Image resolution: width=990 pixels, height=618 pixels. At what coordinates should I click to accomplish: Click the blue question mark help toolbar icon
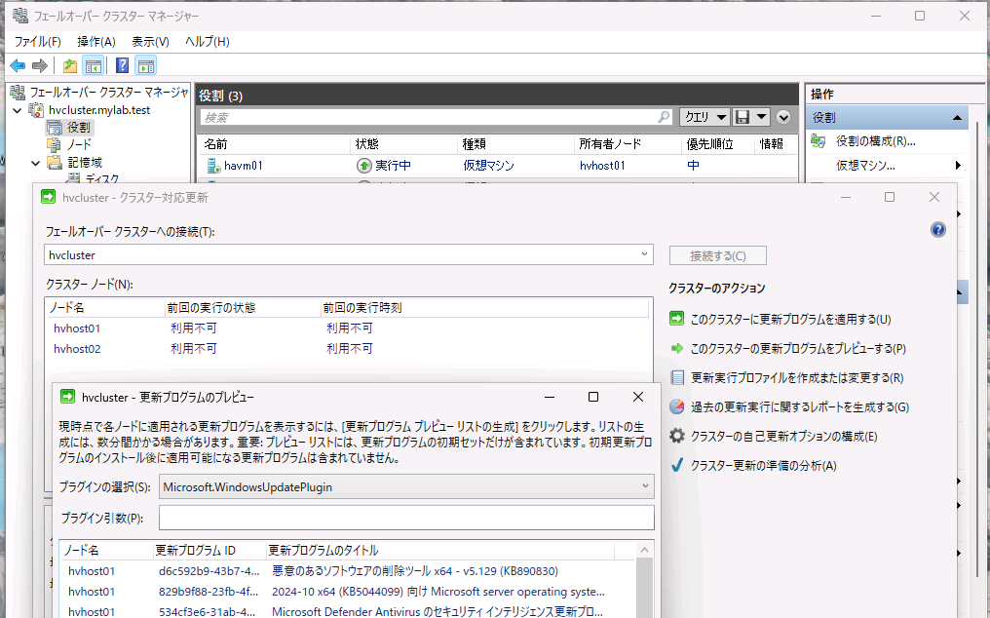(123, 66)
